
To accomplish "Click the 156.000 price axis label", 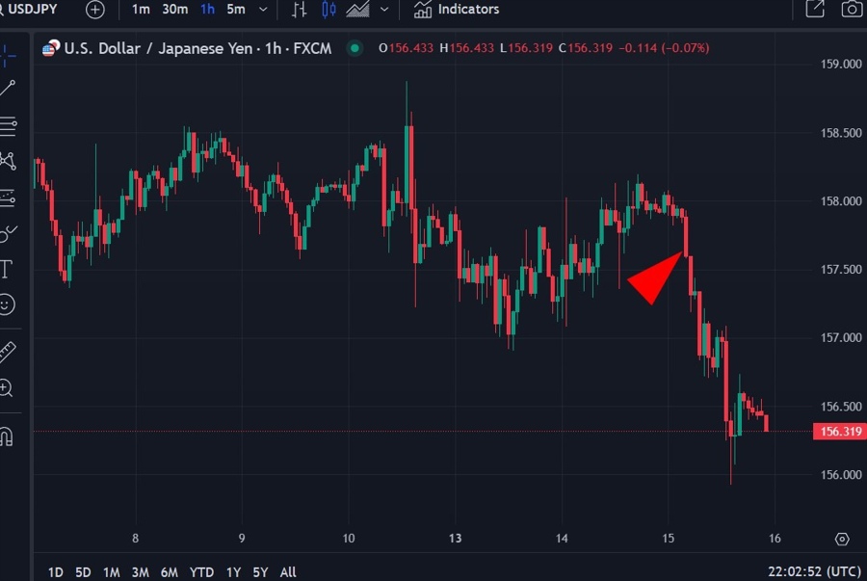I will 841,475.
